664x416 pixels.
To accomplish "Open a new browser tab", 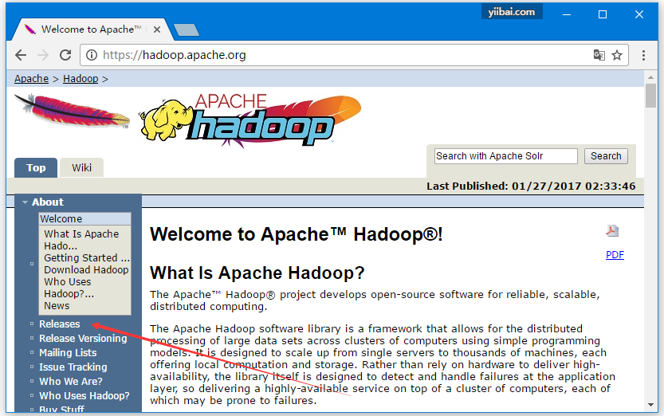I will (x=186, y=30).
